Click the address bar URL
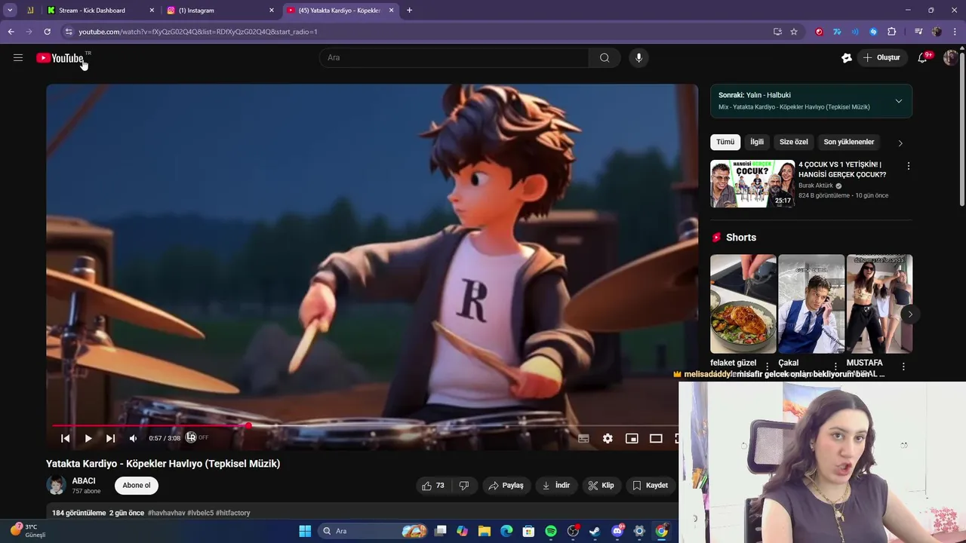 tap(198, 32)
